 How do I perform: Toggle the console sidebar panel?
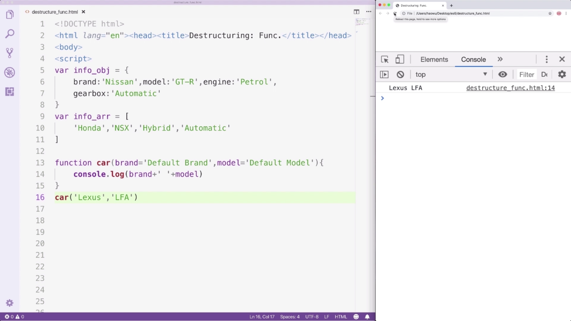(x=384, y=74)
